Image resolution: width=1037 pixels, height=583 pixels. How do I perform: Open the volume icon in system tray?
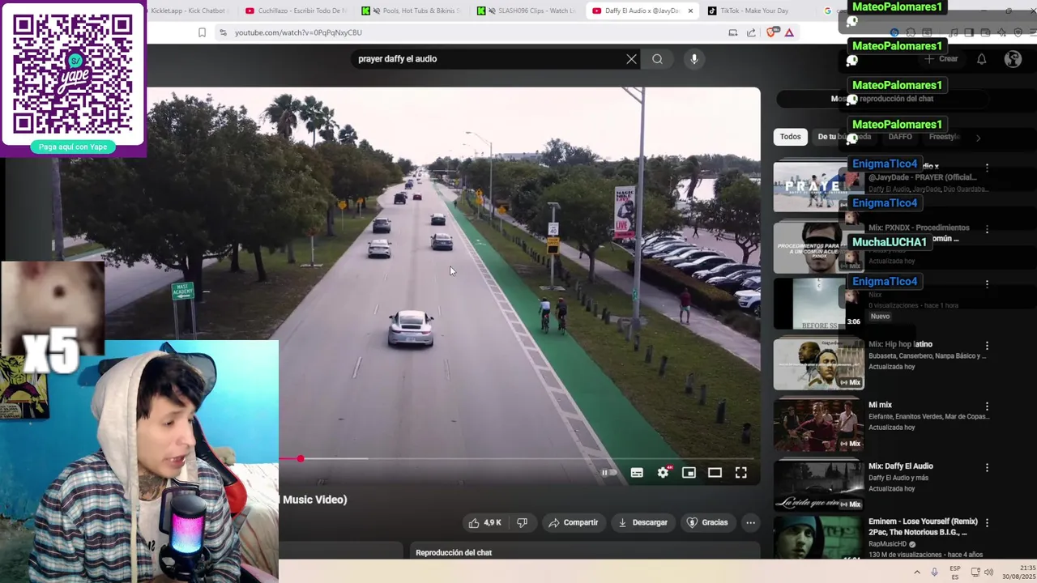pos(988,572)
